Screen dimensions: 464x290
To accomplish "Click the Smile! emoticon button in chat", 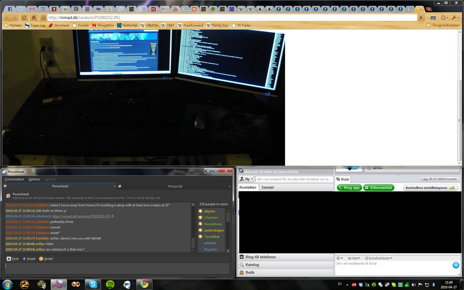I will click(x=46, y=259).
